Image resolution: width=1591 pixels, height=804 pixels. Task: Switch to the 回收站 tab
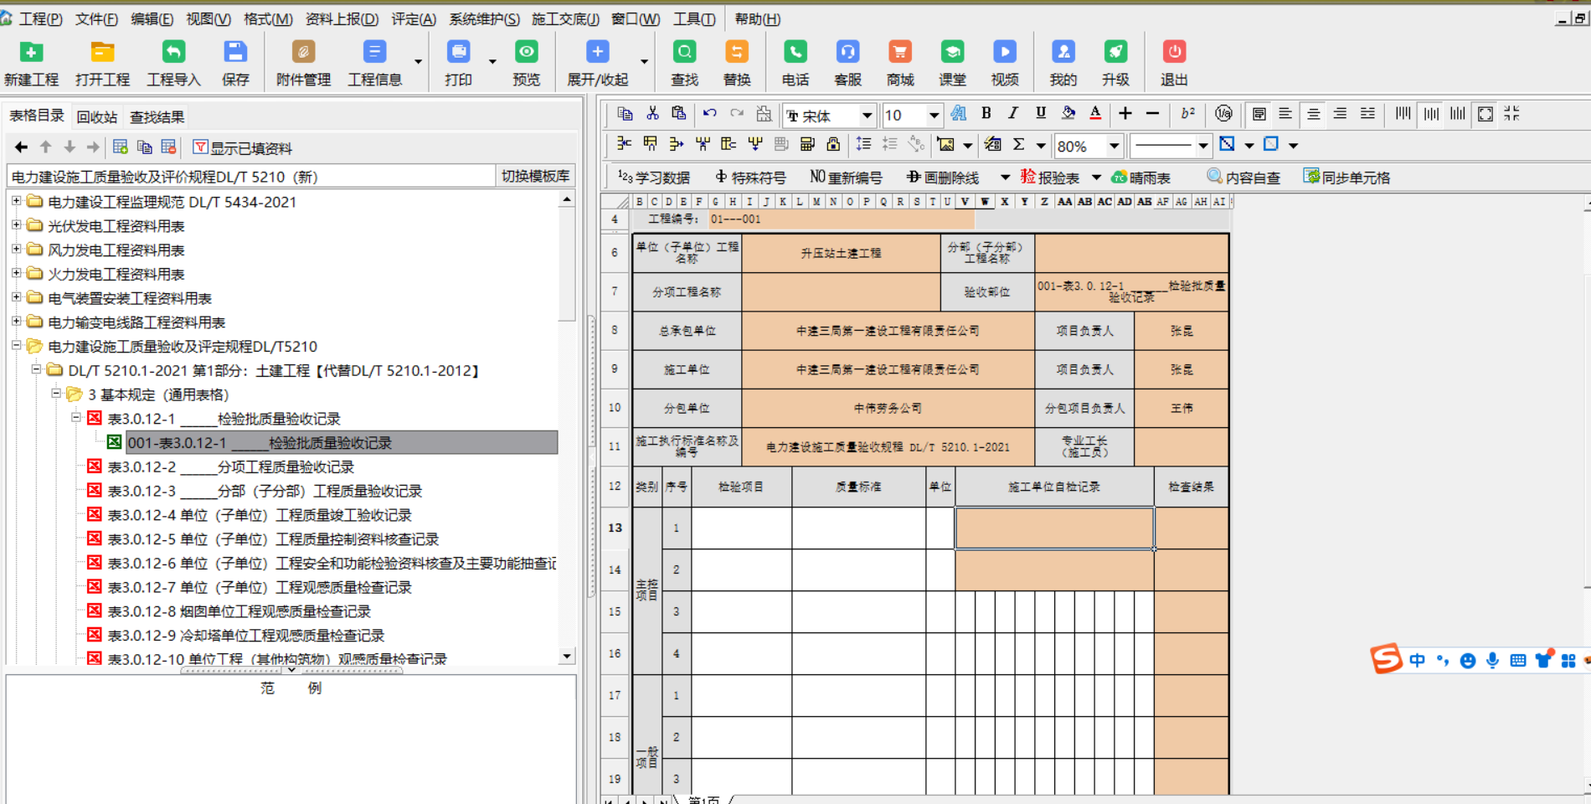(96, 117)
